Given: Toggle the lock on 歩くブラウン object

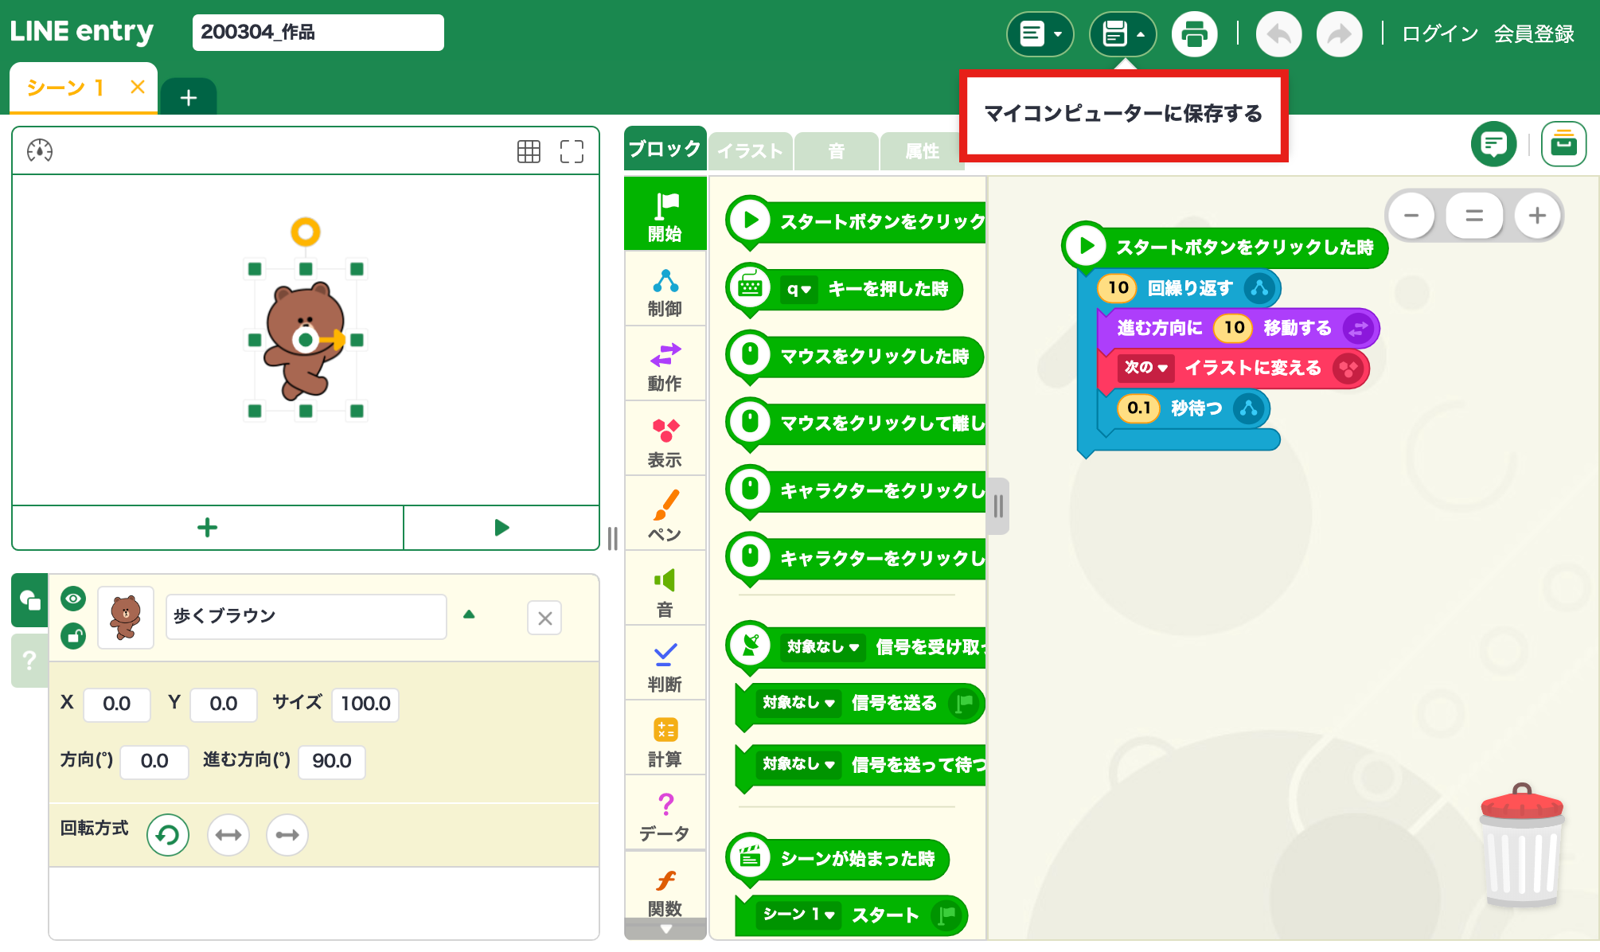Looking at the screenshot, I should (x=73, y=636).
